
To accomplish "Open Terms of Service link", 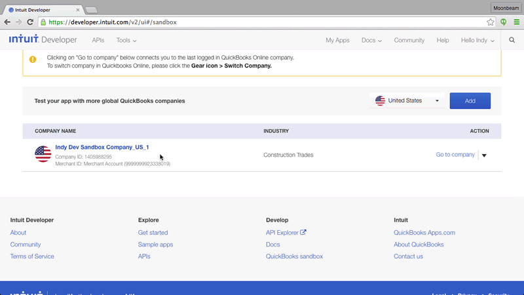I will (32, 256).
